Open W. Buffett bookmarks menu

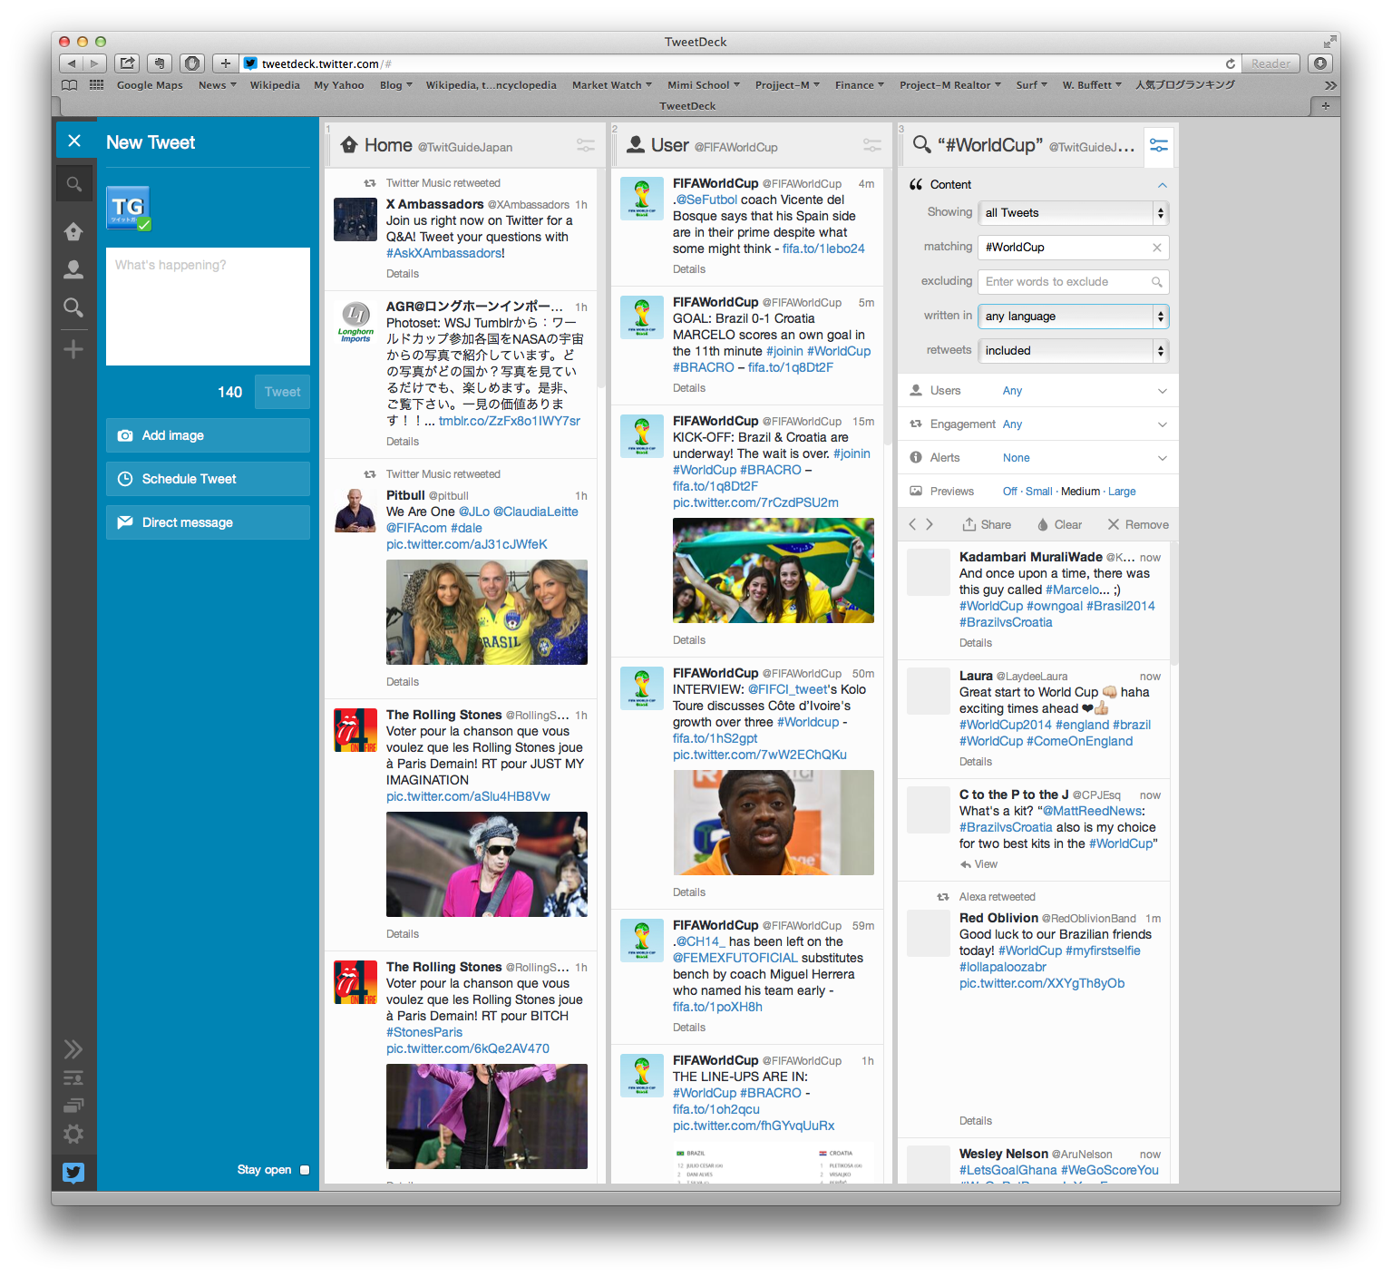pos(1092,85)
